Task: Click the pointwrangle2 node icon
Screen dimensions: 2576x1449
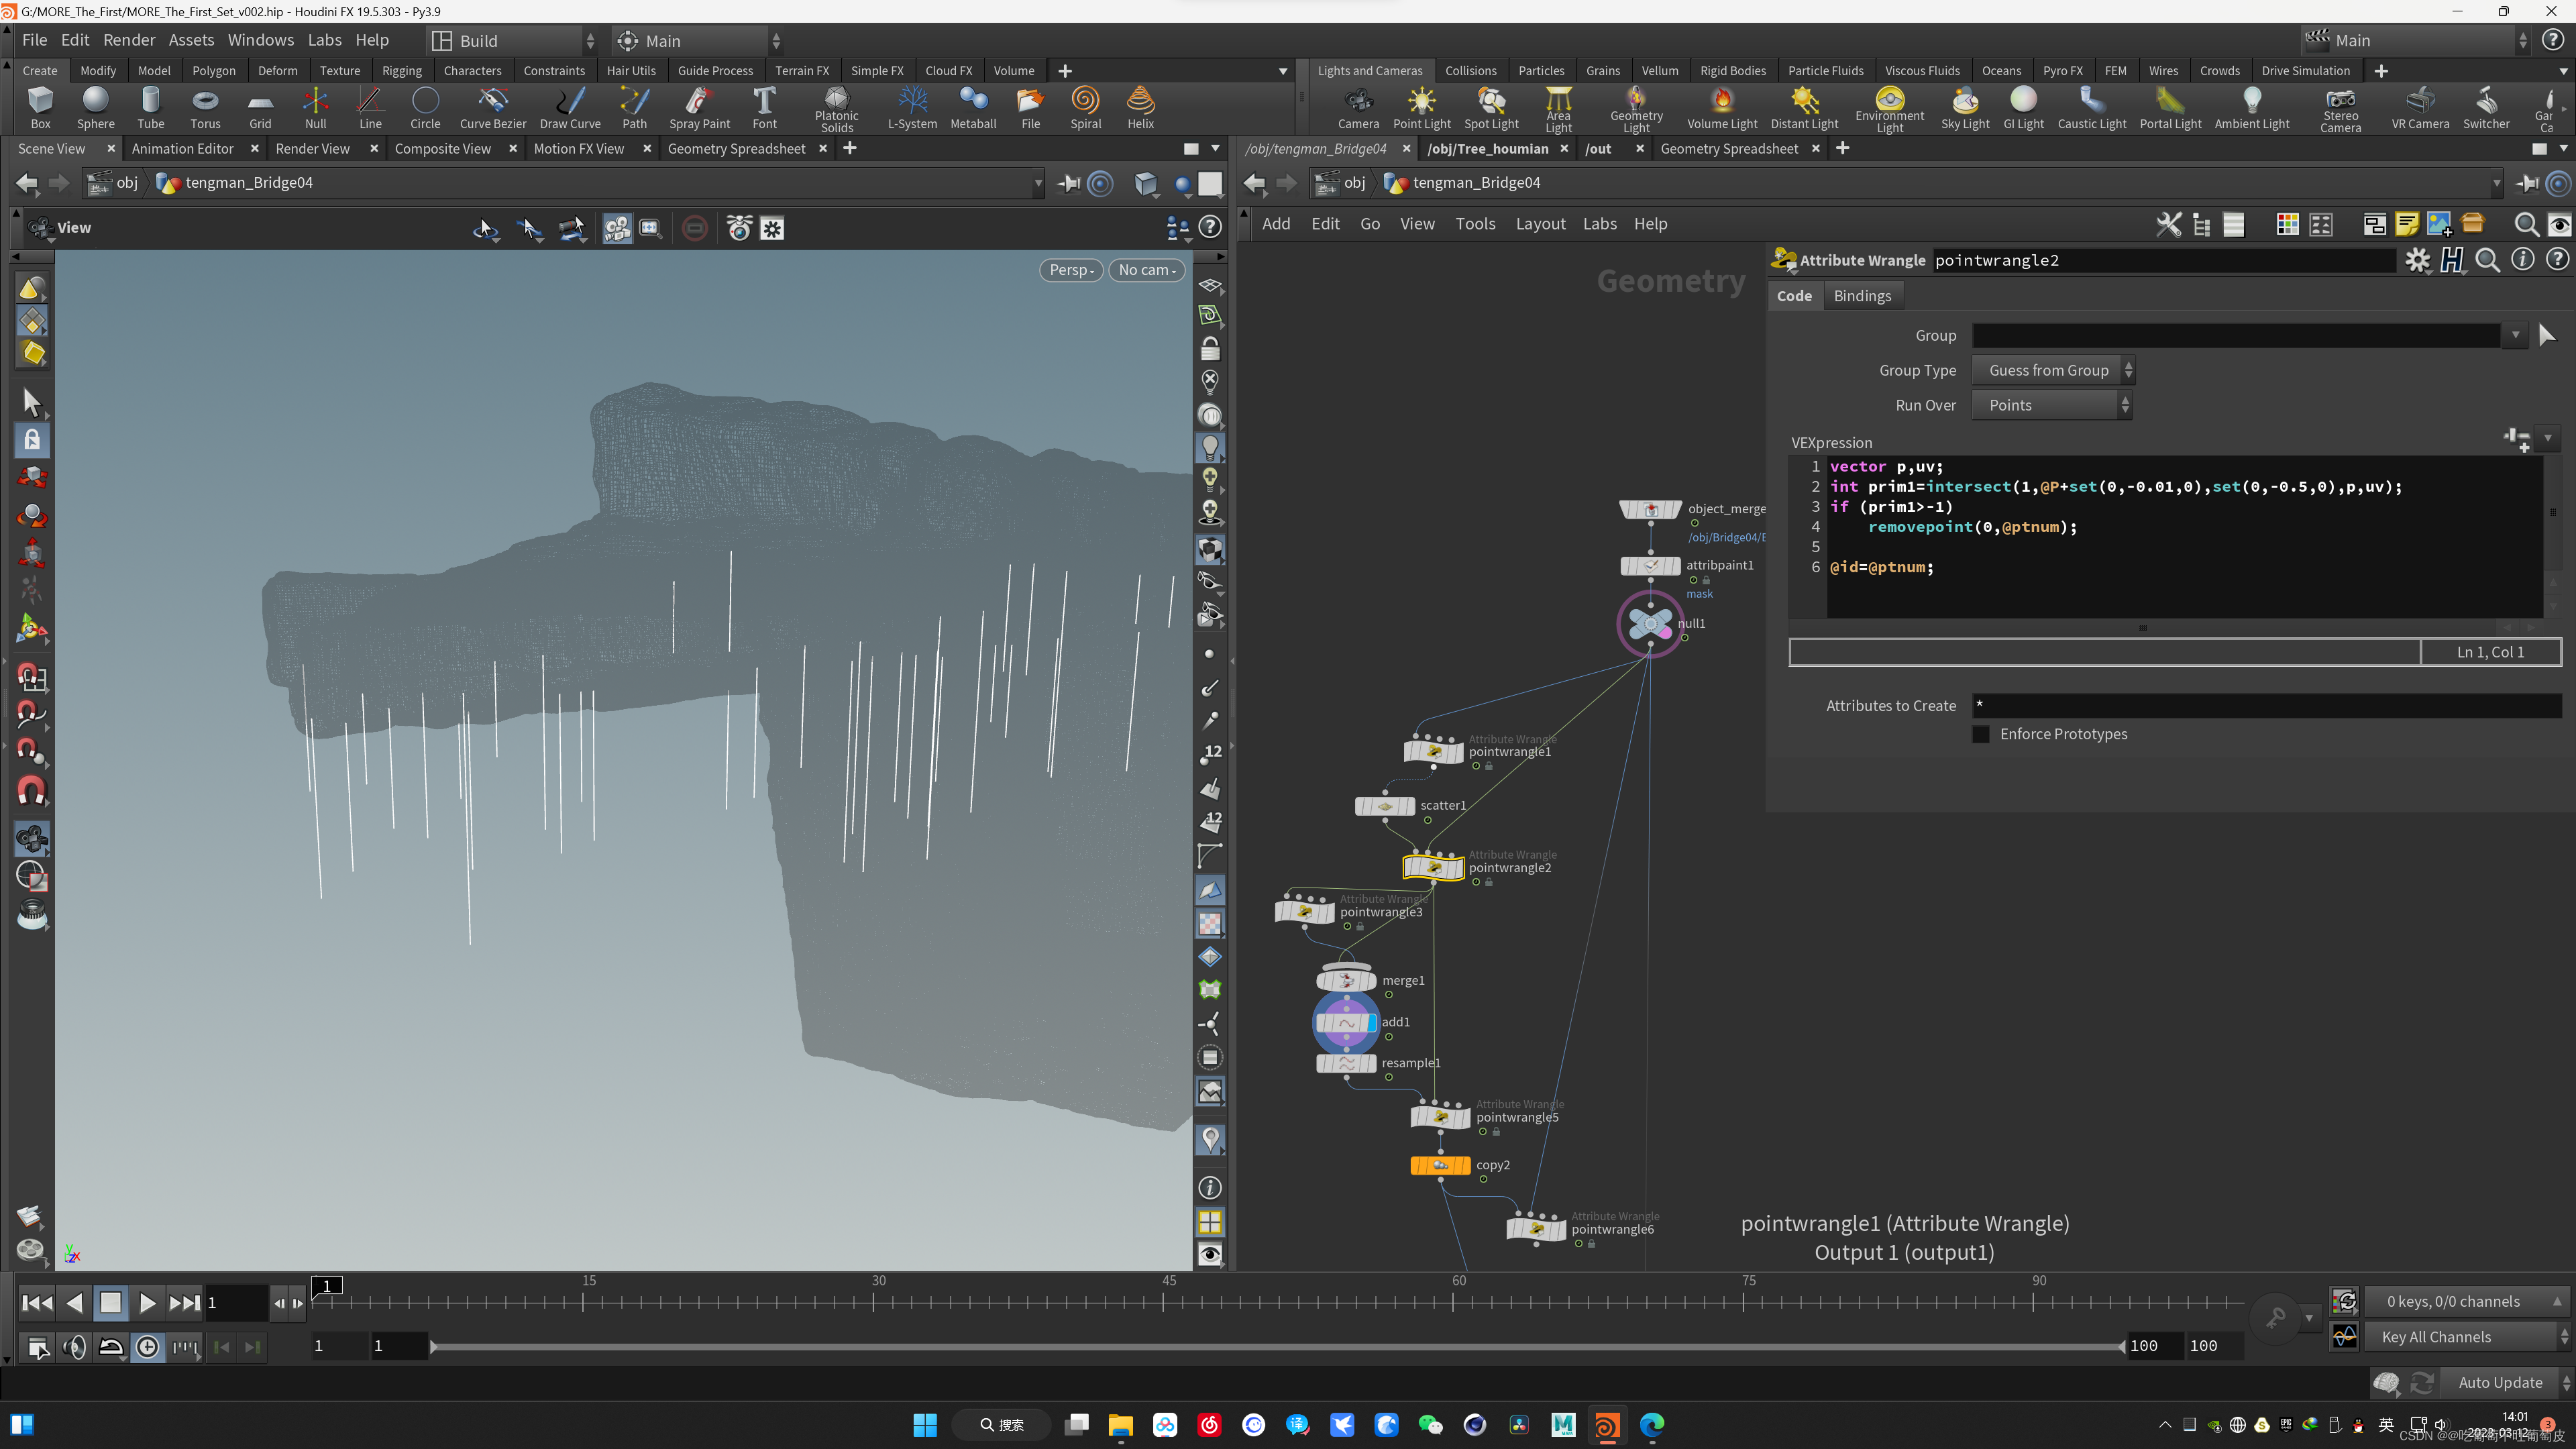Action: click(1433, 866)
